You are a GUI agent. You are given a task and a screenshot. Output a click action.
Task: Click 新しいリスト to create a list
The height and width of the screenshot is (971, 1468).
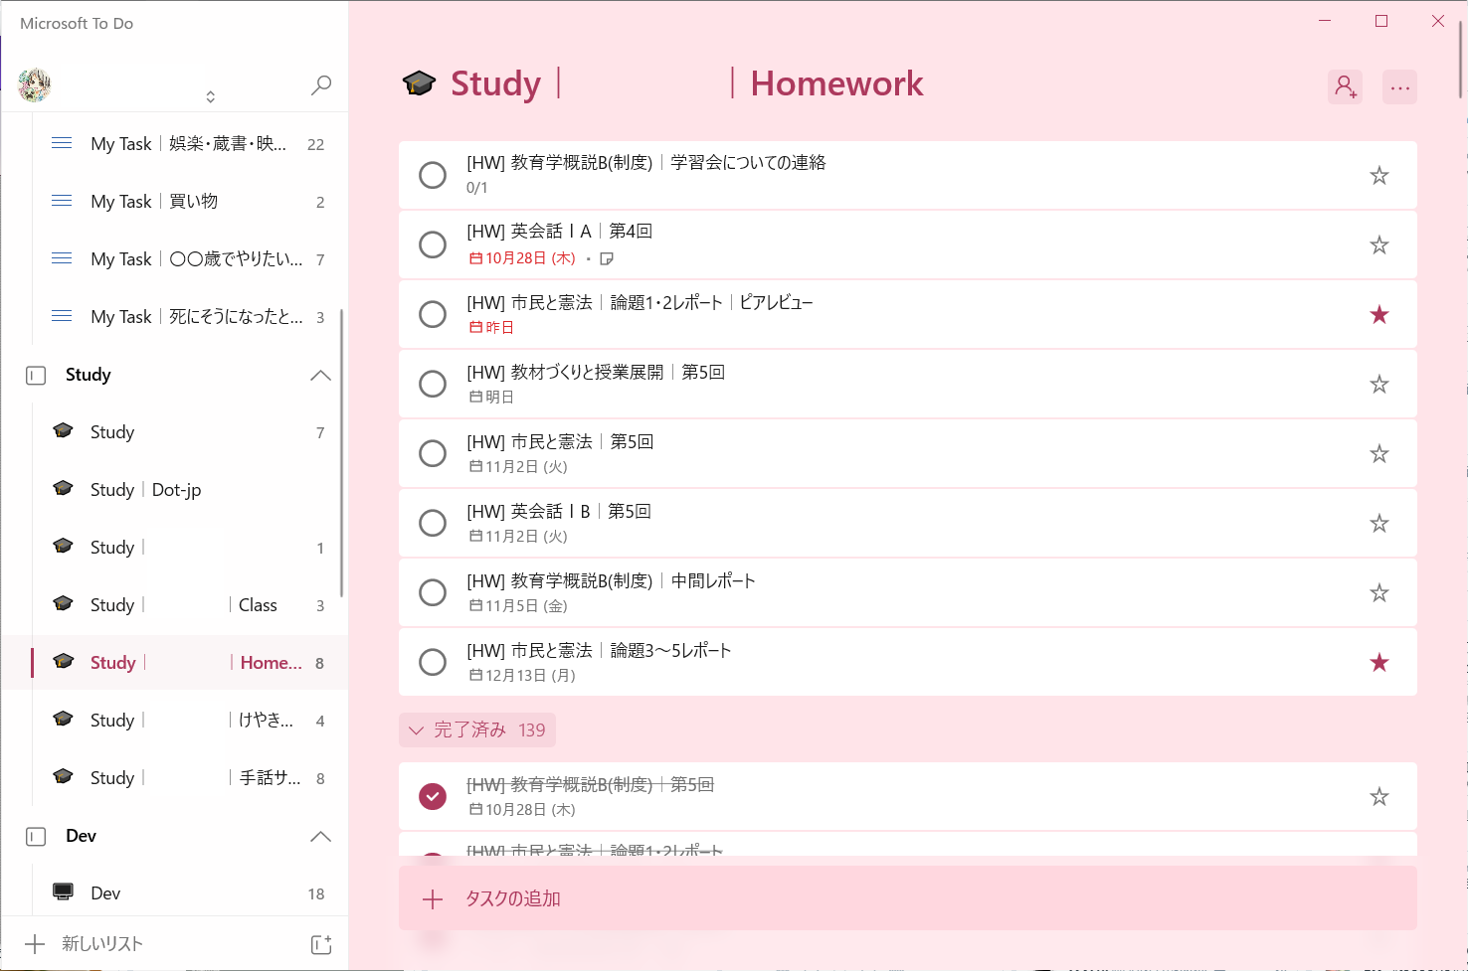102,944
